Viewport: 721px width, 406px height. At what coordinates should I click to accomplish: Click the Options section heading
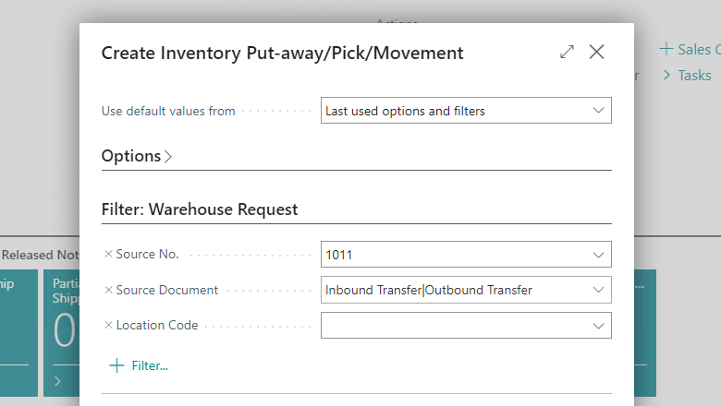(x=131, y=156)
